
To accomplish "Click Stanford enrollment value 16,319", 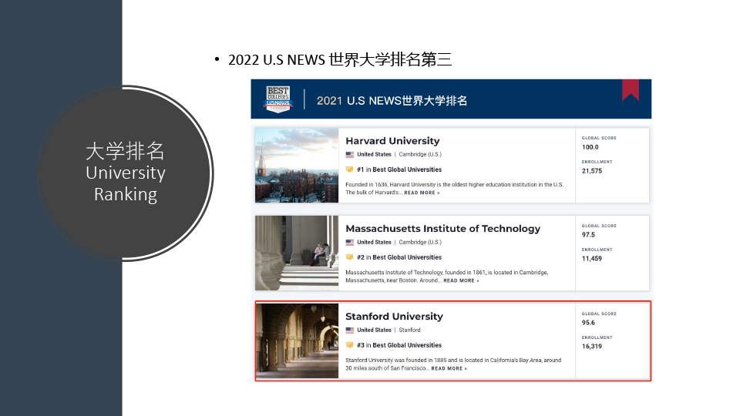I will (592, 346).
